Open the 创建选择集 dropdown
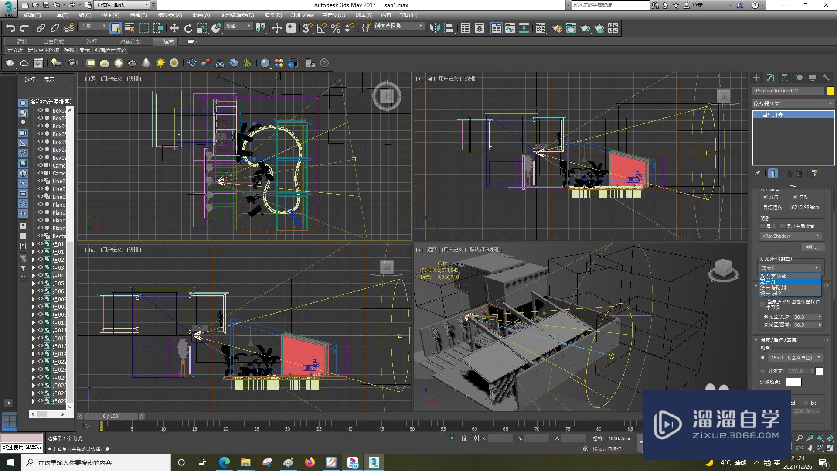The image size is (837, 472). 398,26
